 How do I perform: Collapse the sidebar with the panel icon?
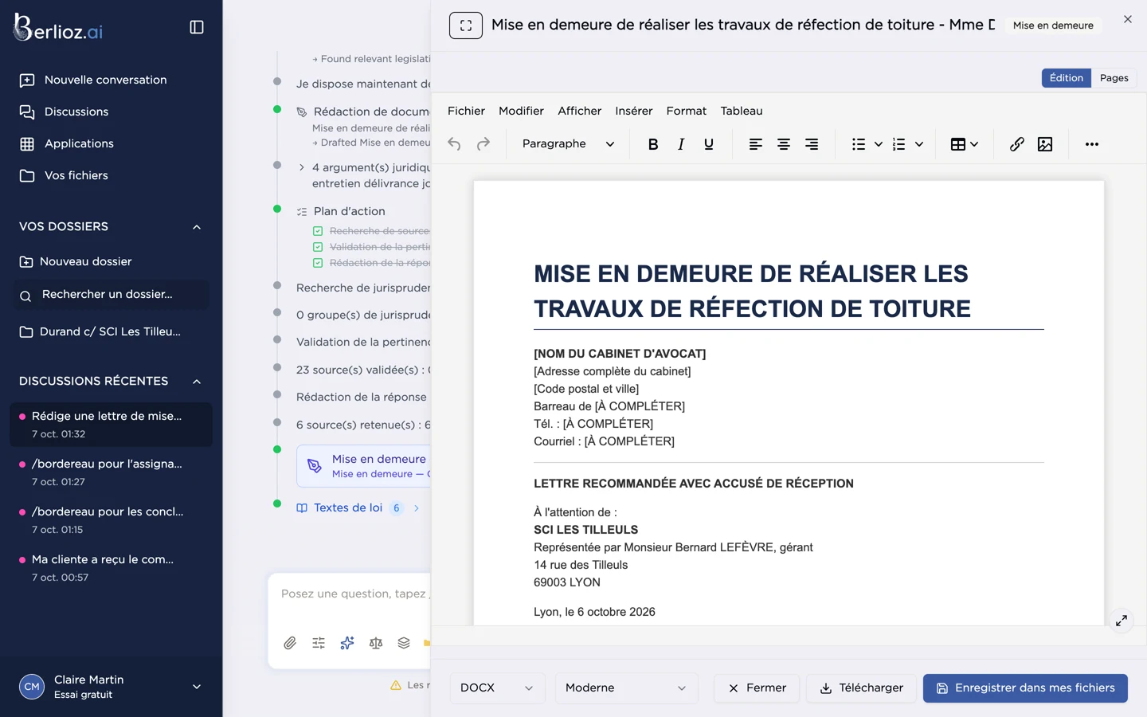pyautogui.click(x=197, y=27)
